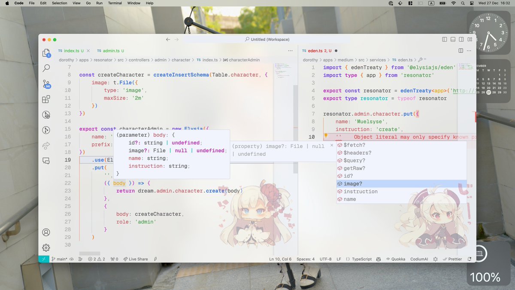Click Prettier in the status bar
515x290 pixels.
coord(452,259)
